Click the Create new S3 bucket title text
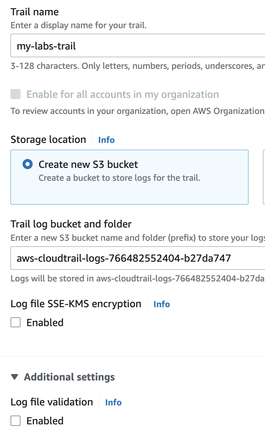 (x=88, y=164)
